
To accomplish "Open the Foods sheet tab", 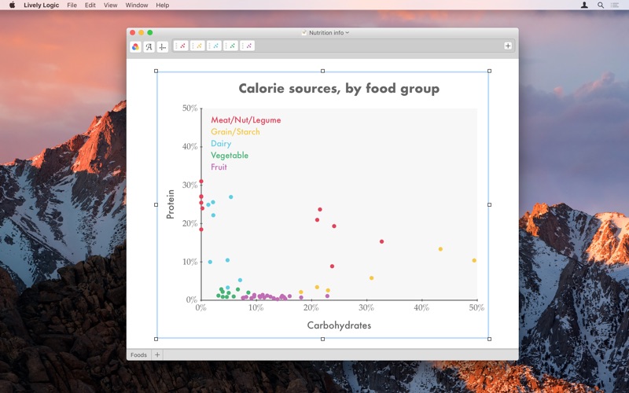I will pyautogui.click(x=139, y=354).
